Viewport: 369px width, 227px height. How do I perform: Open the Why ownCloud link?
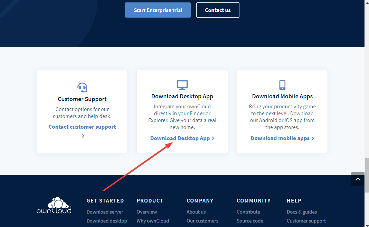(x=153, y=221)
